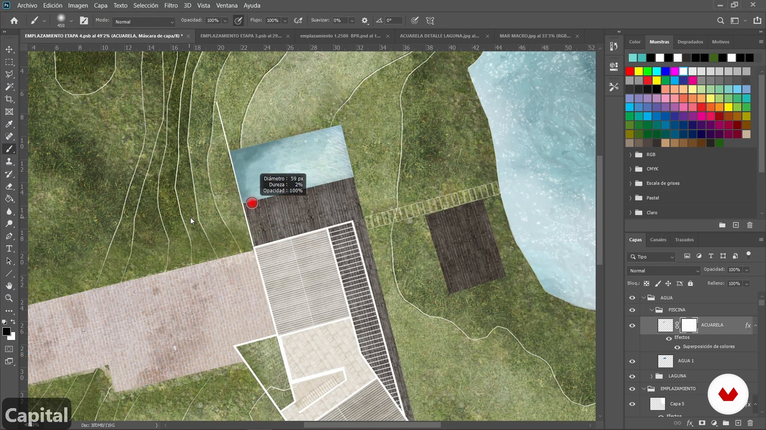This screenshot has width=766, height=430.
Task: Select the Blur tool
Action: (x=9, y=211)
